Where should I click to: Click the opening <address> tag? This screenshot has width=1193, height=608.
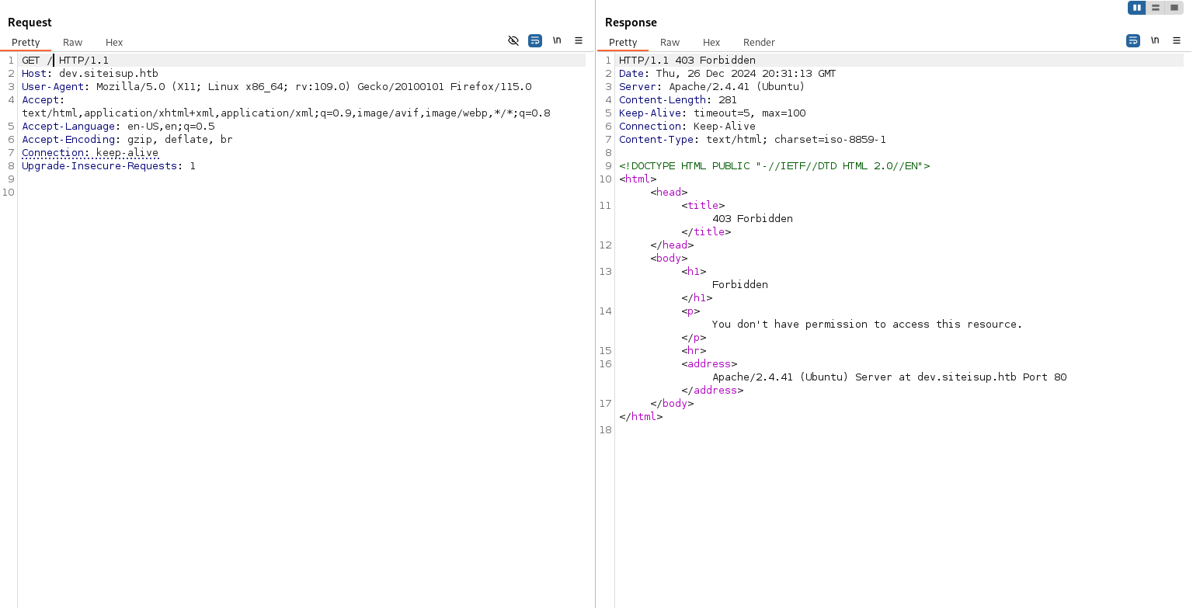[x=709, y=363]
